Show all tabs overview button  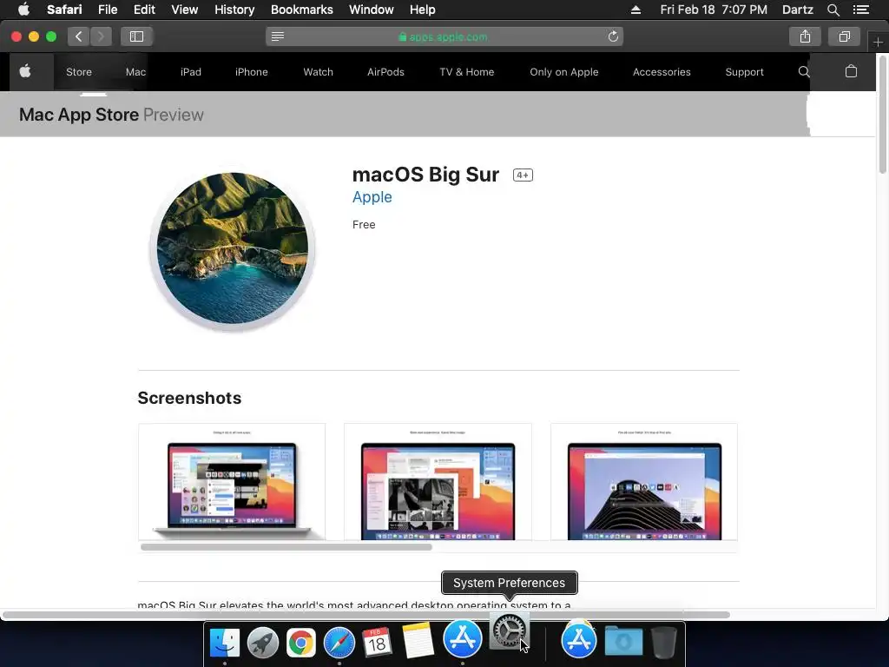(x=844, y=36)
